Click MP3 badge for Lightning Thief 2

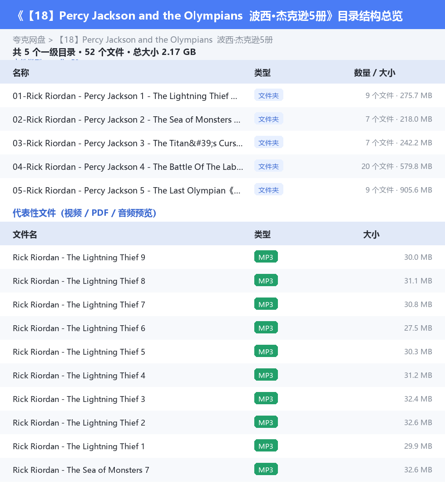pyautogui.click(x=266, y=422)
